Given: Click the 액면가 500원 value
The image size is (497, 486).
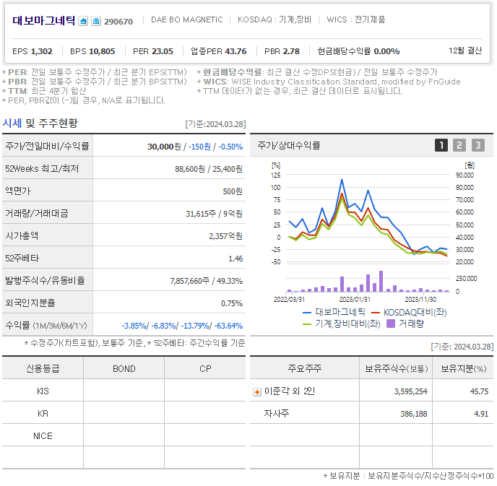Looking at the screenshot, I should pos(233,191).
